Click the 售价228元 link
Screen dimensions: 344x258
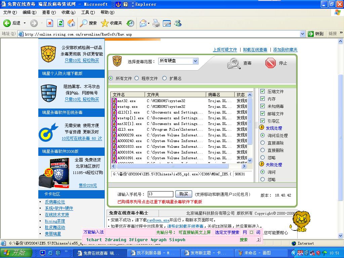click(88, 185)
